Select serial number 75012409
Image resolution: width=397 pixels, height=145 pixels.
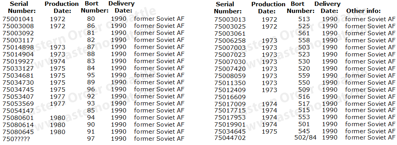[230, 90]
